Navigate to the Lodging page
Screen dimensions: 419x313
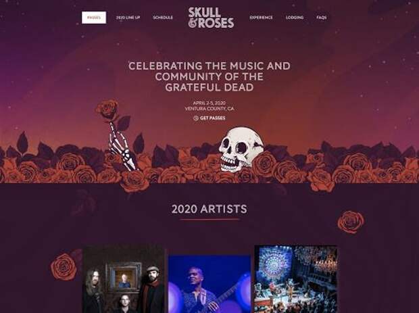(295, 18)
